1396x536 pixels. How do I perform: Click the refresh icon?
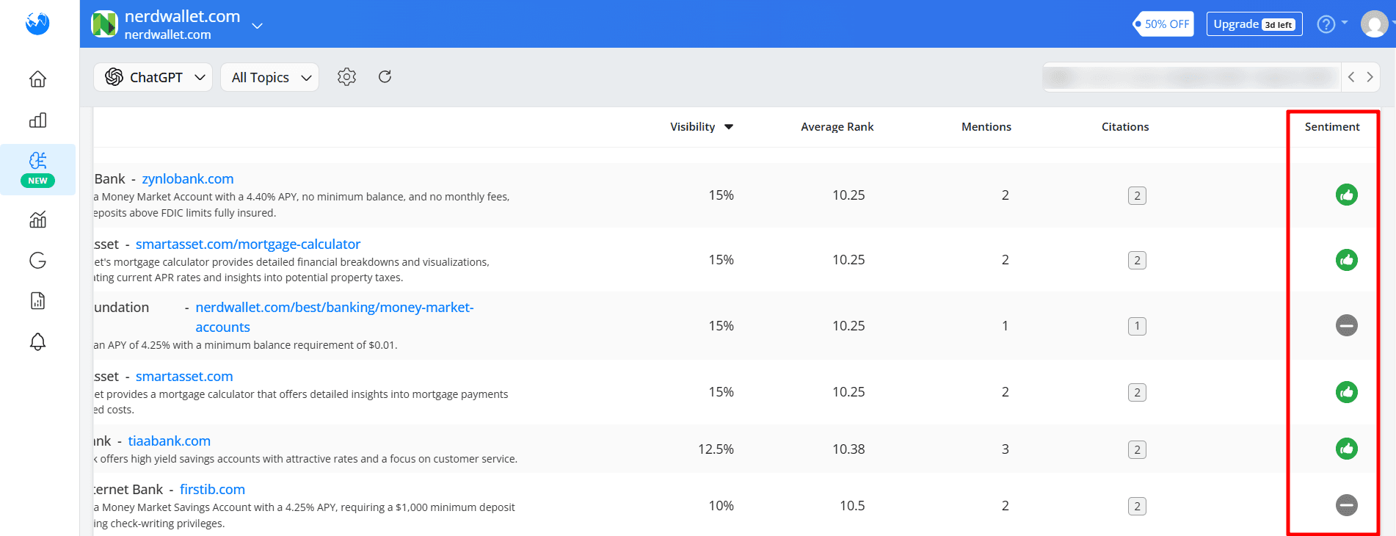point(385,76)
